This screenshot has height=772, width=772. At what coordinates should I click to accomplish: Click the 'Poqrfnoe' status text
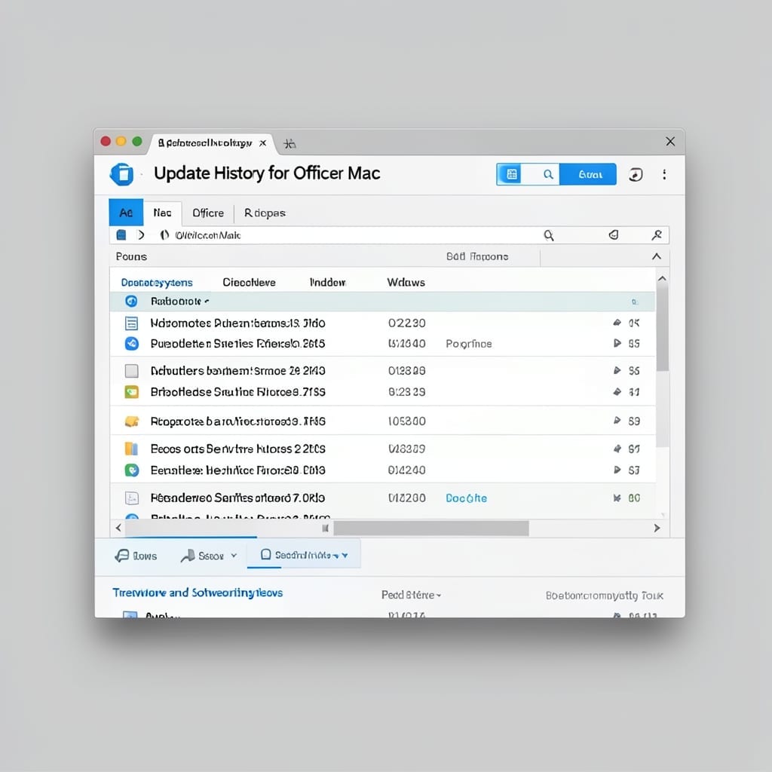(x=469, y=344)
